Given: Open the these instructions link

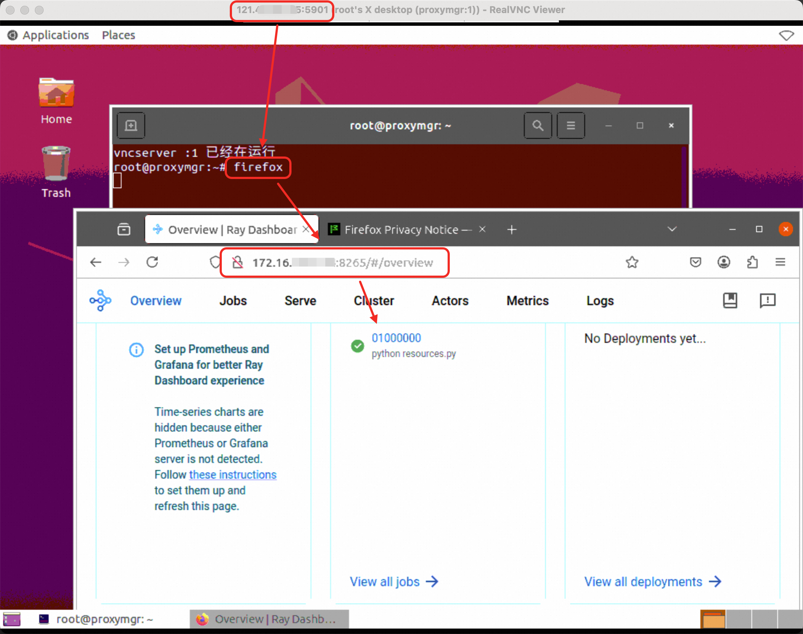Looking at the screenshot, I should 233,475.
